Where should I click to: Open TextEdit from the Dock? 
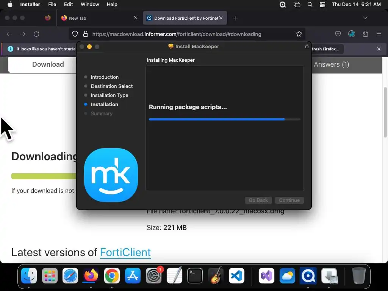tap(174, 275)
